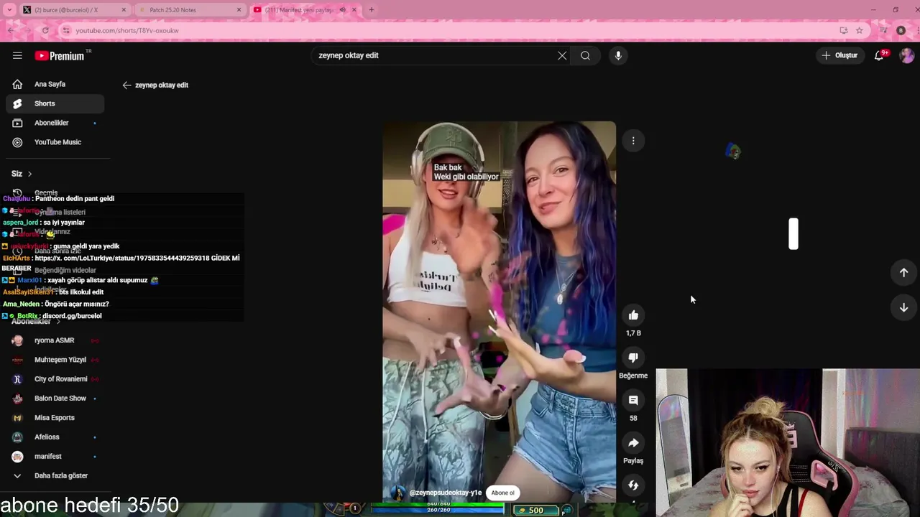
Task: Reload the page in the browser
Action: [x=45, y=30]
